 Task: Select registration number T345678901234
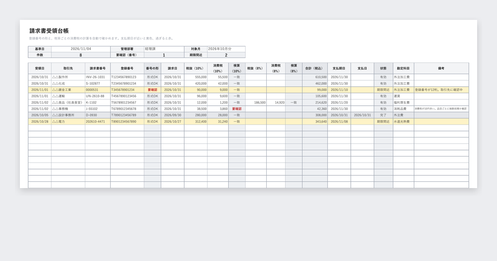click(127, 89)
